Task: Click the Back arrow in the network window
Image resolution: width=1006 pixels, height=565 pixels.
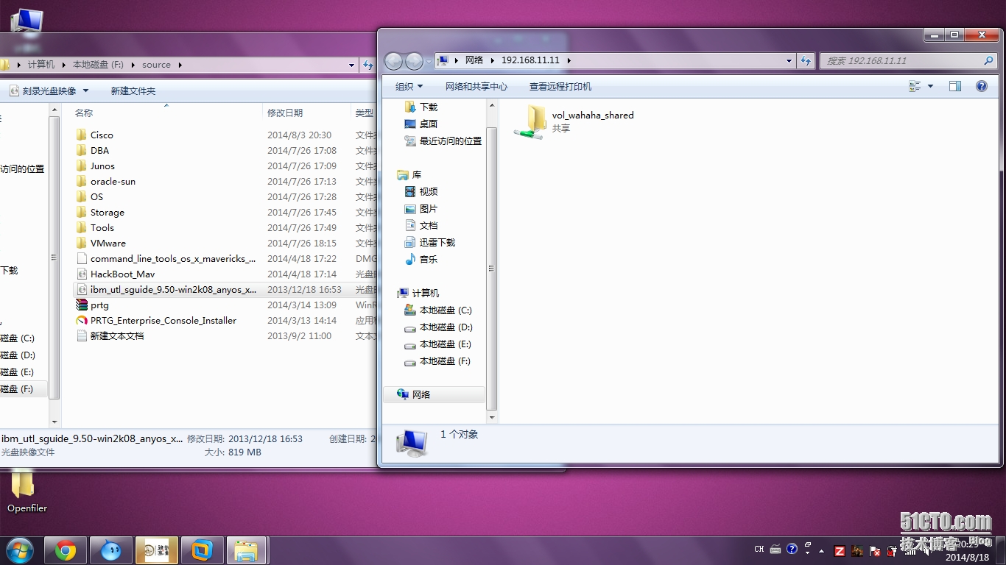Action: (x=394, y=61)
